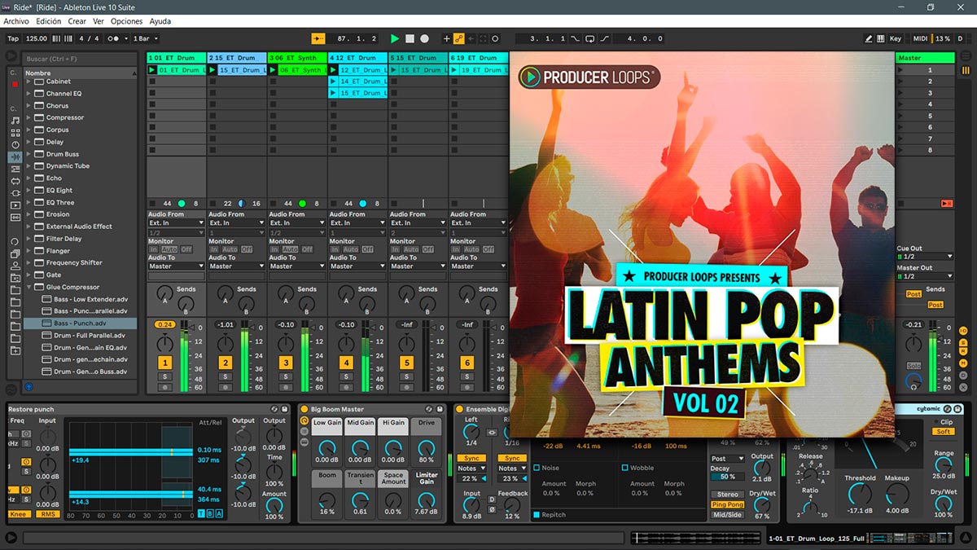The image size is (977, 550).
Task: Stop transport with the square Stop button
Action: [x=410, y=38]
